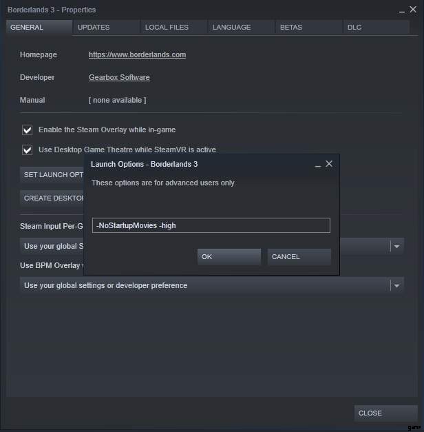Screen dimensions: 424x432
Task: Expand the BPM Overlay dropdown arrow
Action: (x=396, y=286)
